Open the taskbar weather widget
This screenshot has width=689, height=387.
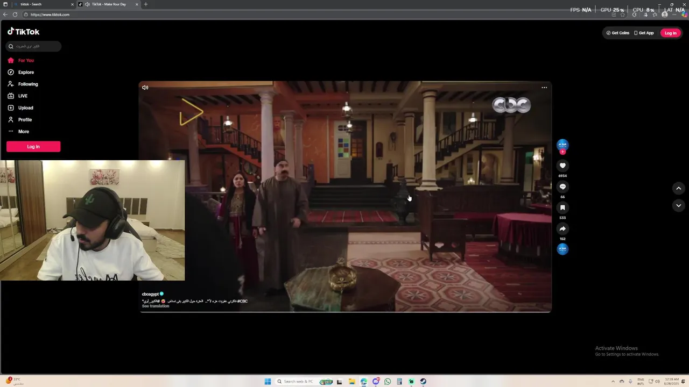pyautogui.click(x=15, y=381)
